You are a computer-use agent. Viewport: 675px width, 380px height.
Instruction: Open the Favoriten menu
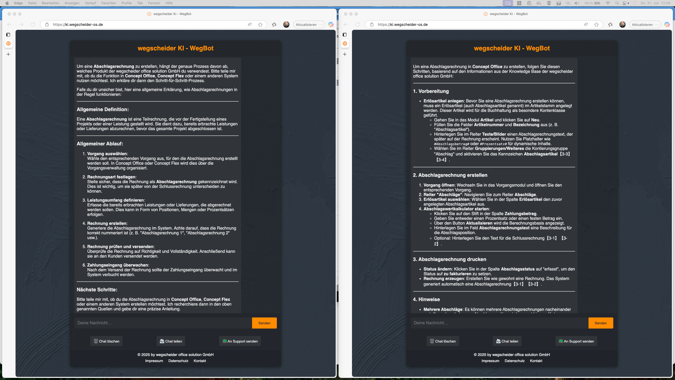pos(109,3)
